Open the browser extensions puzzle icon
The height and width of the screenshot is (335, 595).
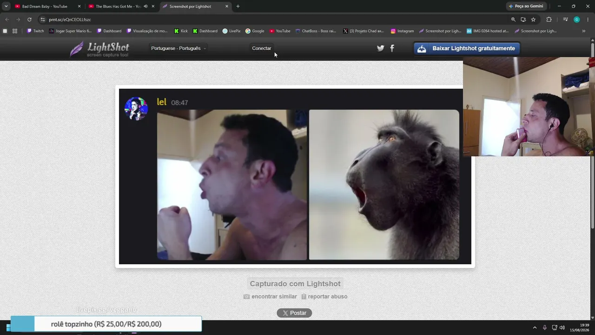pos(549,20)
